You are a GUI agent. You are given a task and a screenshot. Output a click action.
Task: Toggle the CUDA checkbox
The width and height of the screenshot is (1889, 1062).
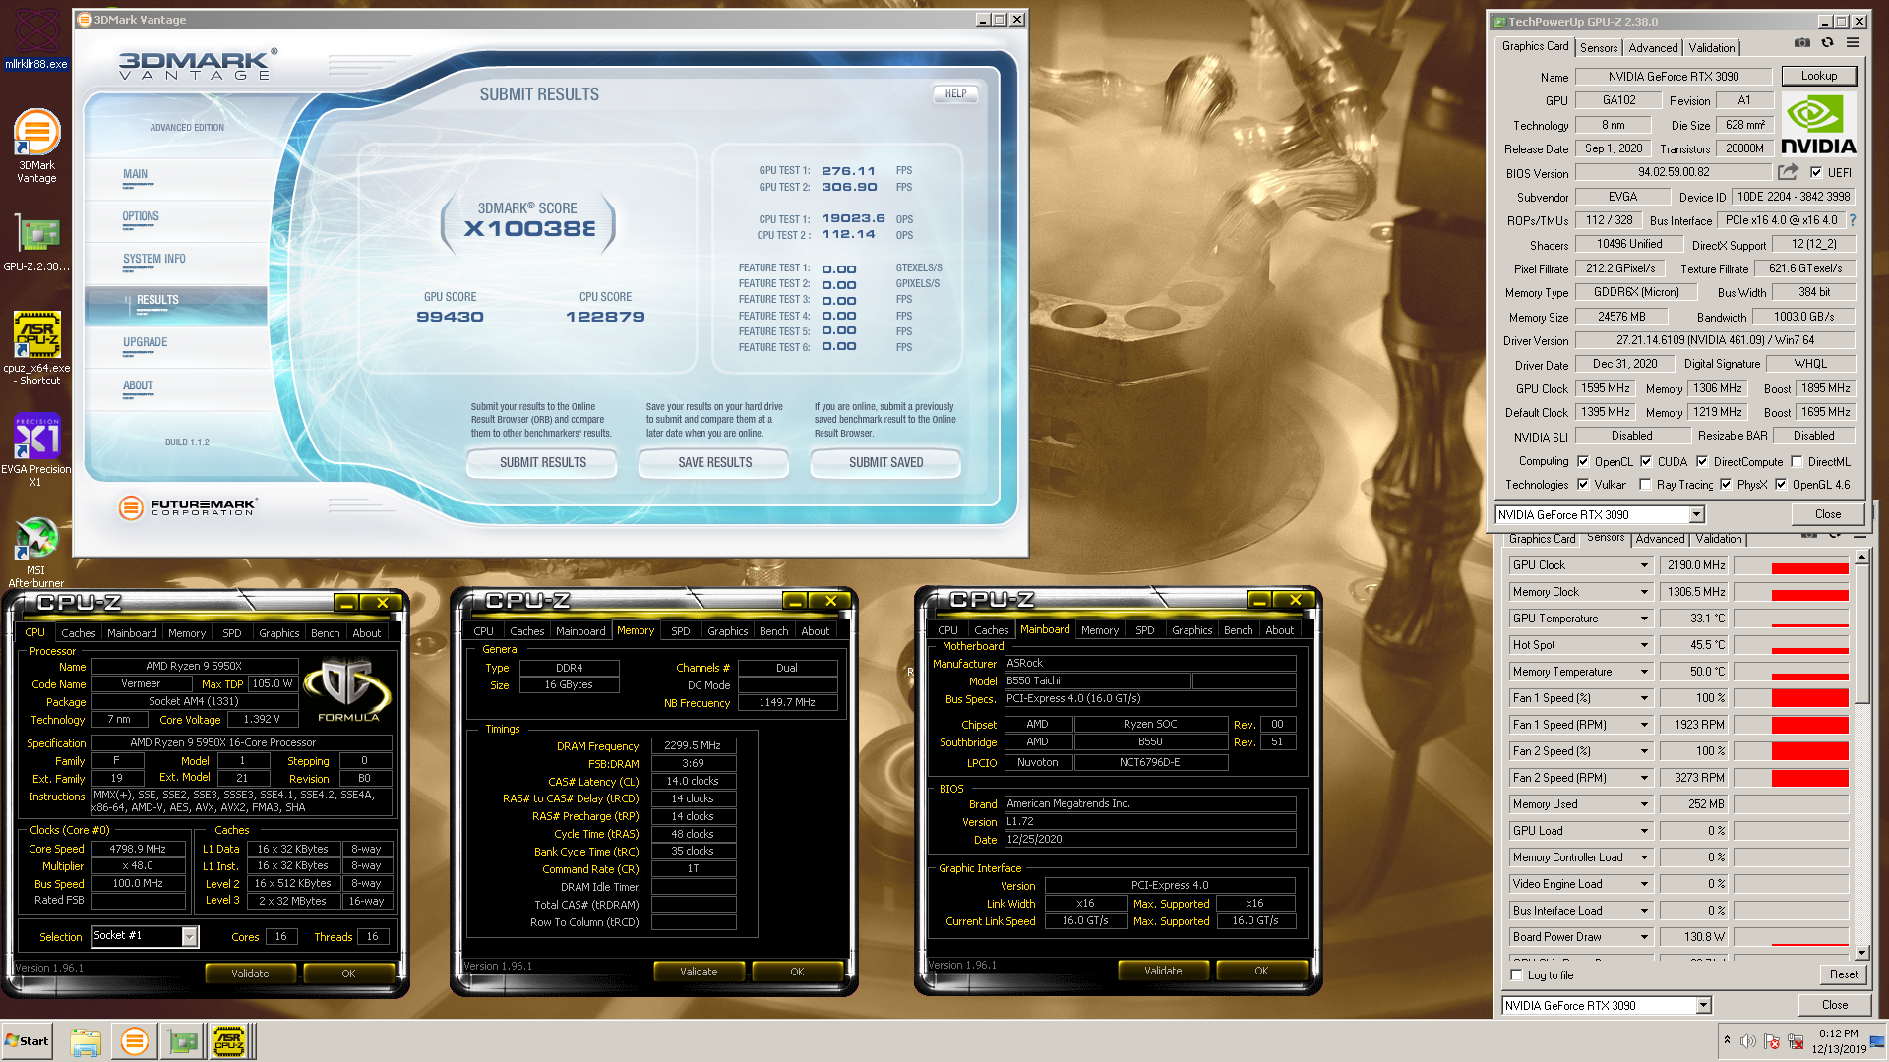pos(1646,461)
